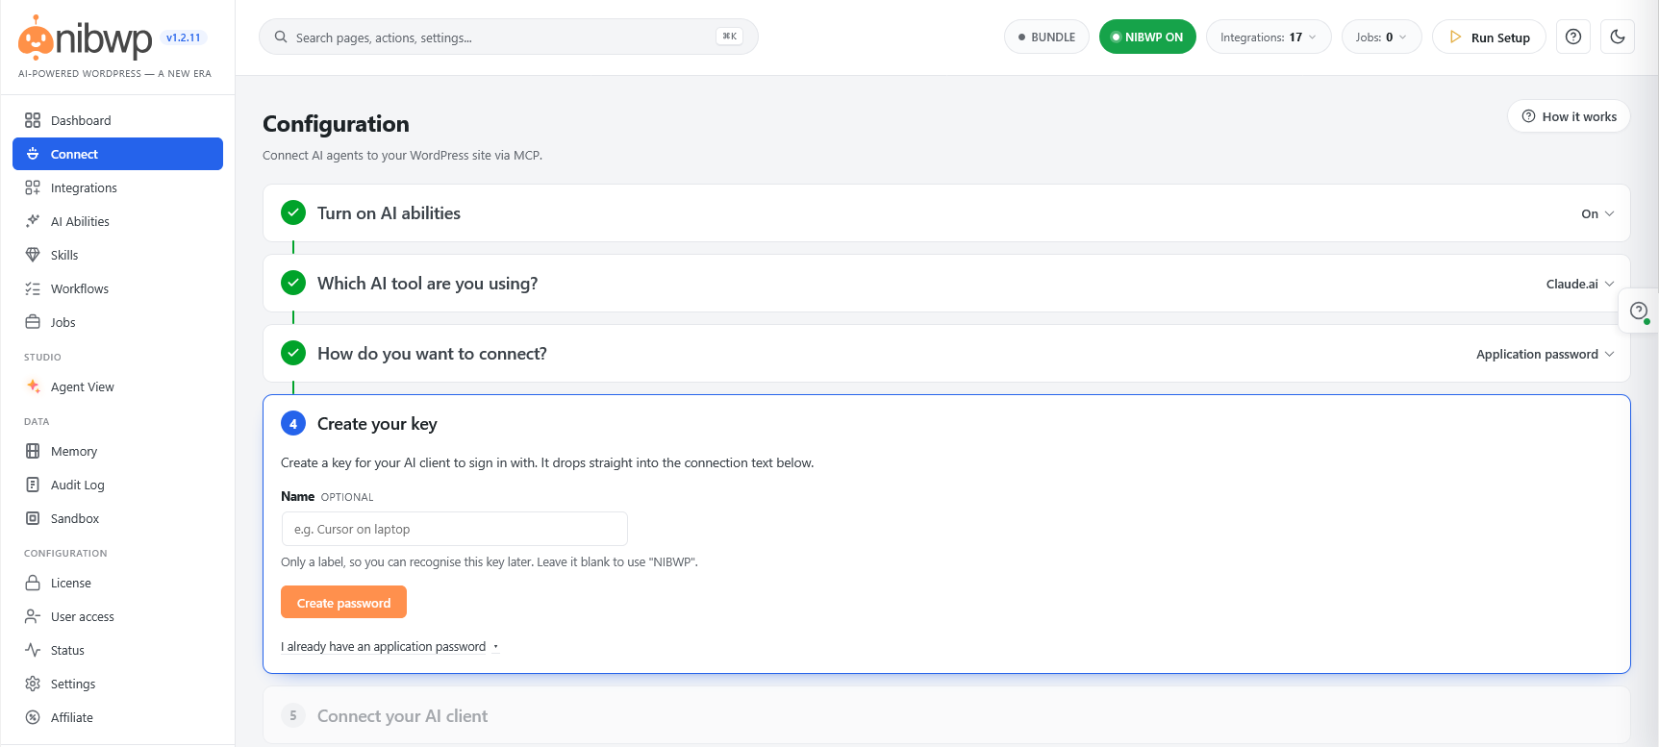The height and width of the screenshot is (747, 1659).
Task: Click the search pages, actions, settings box
Action: point(509,37)
